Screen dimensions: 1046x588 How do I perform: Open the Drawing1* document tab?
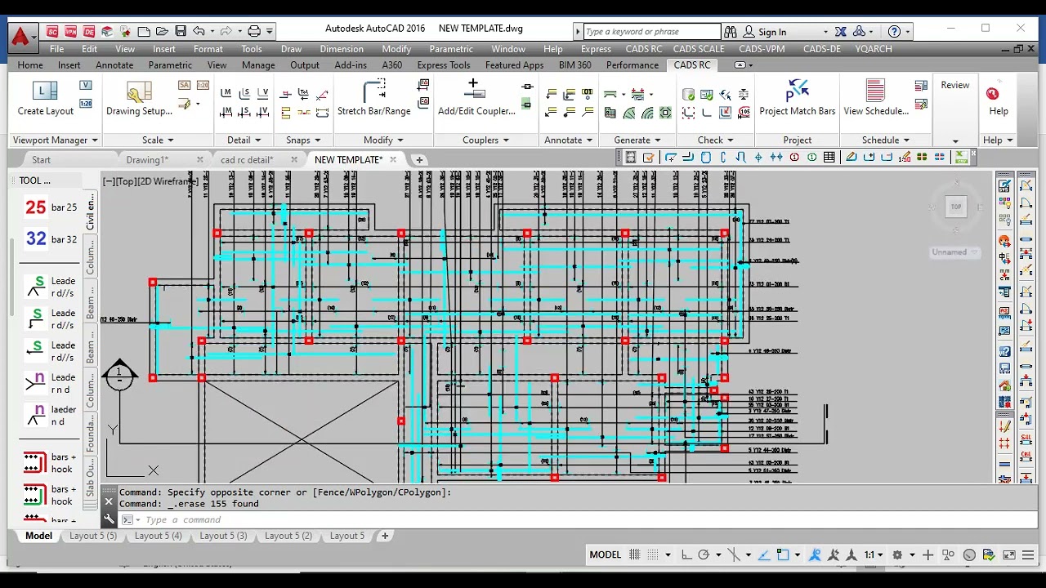(147, 160)
